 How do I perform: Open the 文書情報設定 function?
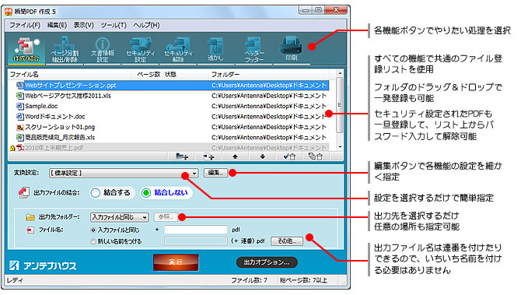click(x=103, y=50)
